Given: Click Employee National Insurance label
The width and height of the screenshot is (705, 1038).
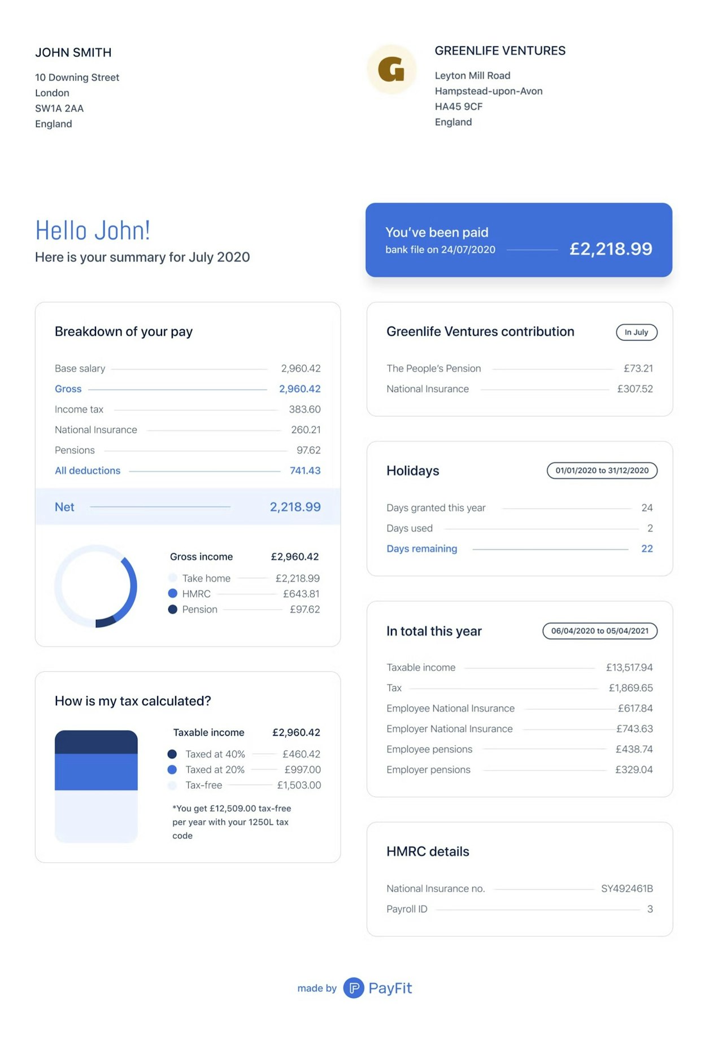Looking at the screenshot, I should (451, 708).
